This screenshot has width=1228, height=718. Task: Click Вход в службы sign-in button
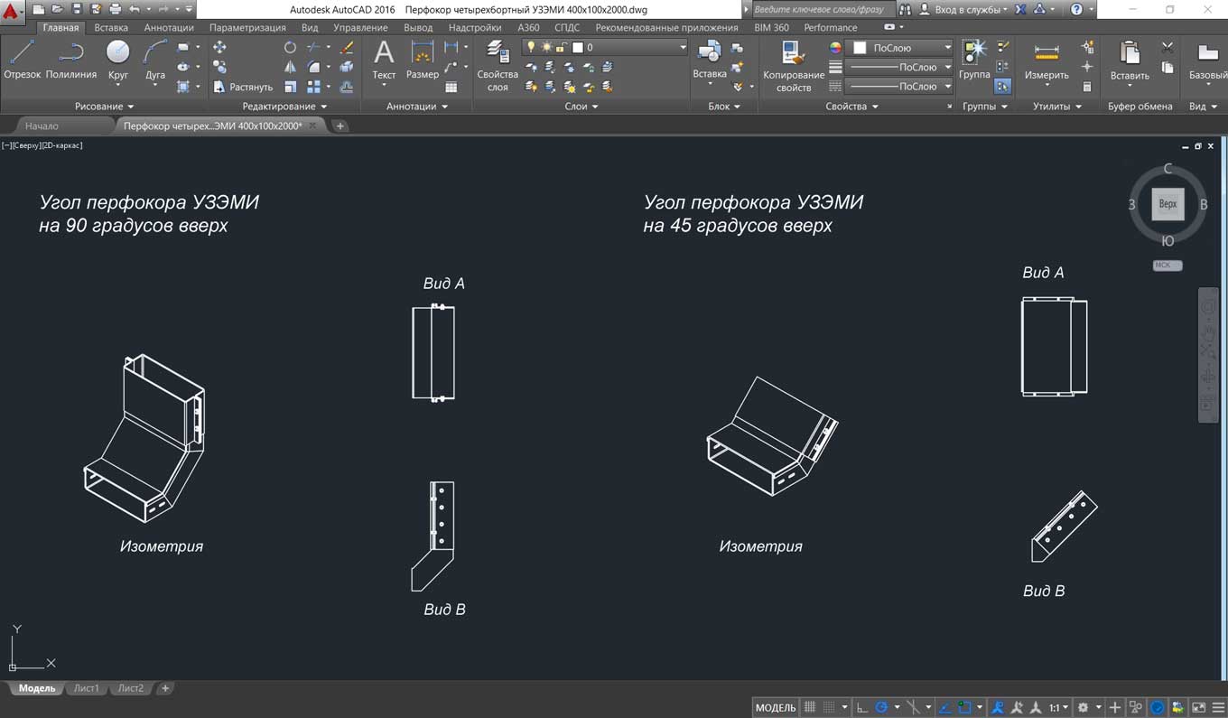click(969, 9)
